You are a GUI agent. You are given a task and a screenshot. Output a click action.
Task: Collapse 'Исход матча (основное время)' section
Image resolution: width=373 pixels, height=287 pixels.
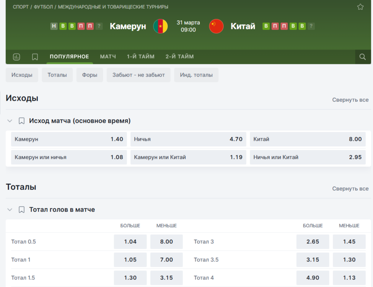coord(10,121)
